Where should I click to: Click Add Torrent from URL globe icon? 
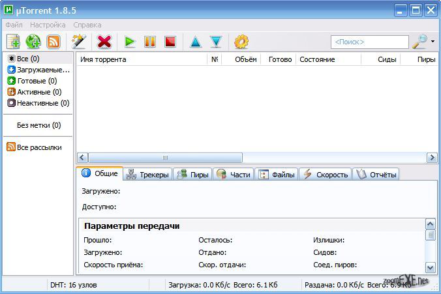(33, 42)
